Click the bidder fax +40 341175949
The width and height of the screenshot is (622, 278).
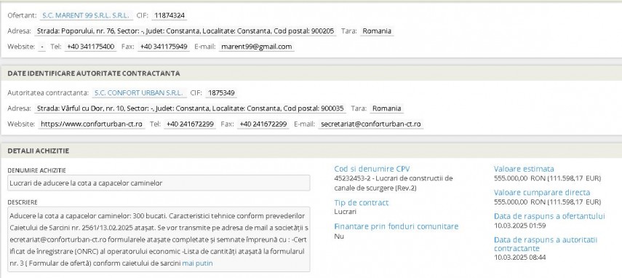click(x=164, y=47)
